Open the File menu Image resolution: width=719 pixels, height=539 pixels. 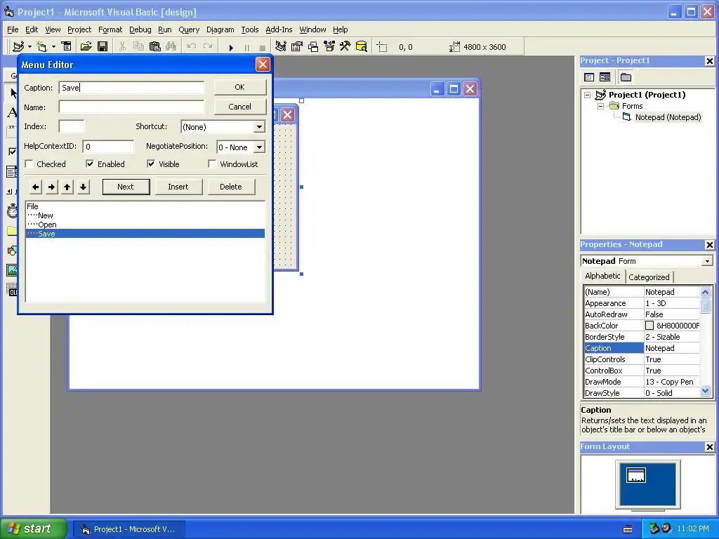(13, 29)
